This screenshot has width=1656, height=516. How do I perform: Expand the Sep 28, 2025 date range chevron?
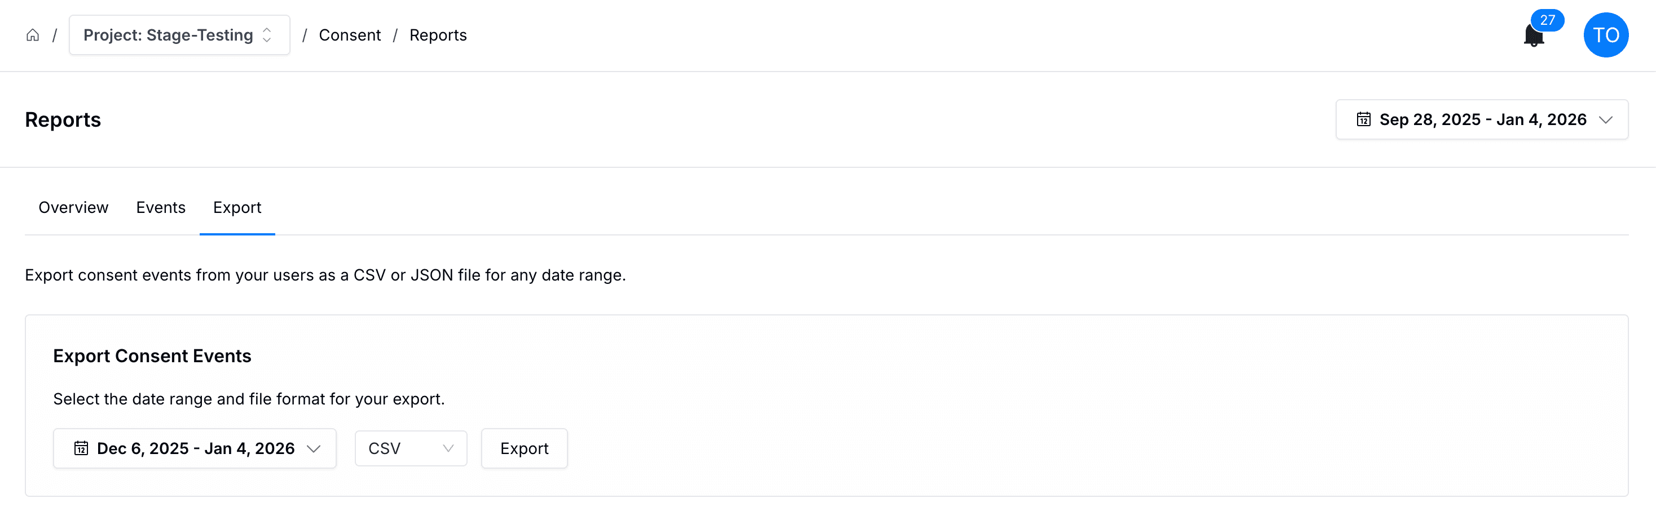point(1605,120)
